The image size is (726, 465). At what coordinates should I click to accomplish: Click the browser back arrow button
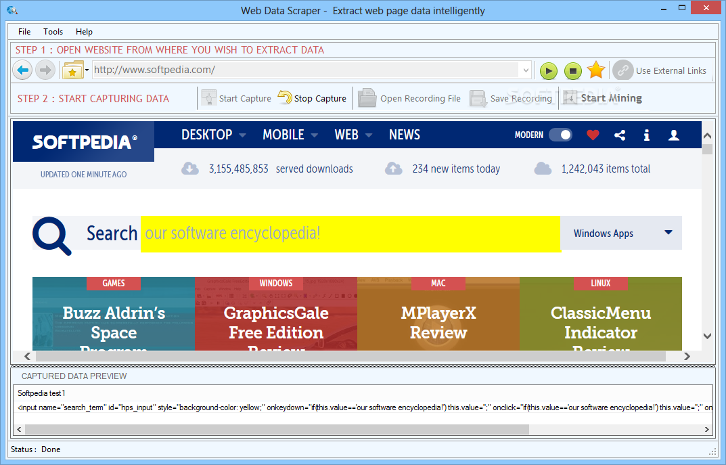point(22,70)
